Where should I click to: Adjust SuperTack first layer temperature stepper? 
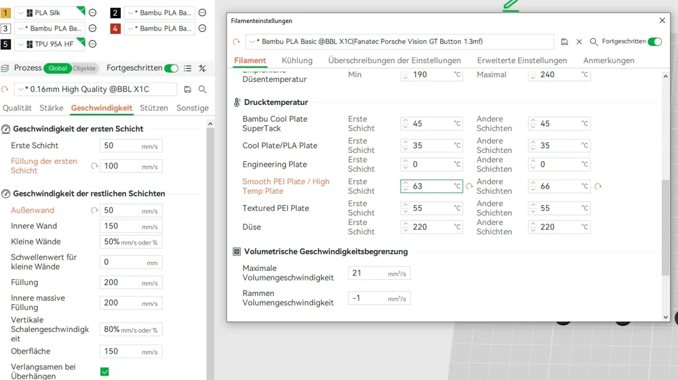[405, 123]
